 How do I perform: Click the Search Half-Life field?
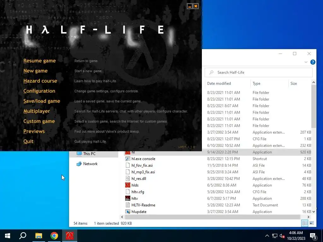pos(259,72)
